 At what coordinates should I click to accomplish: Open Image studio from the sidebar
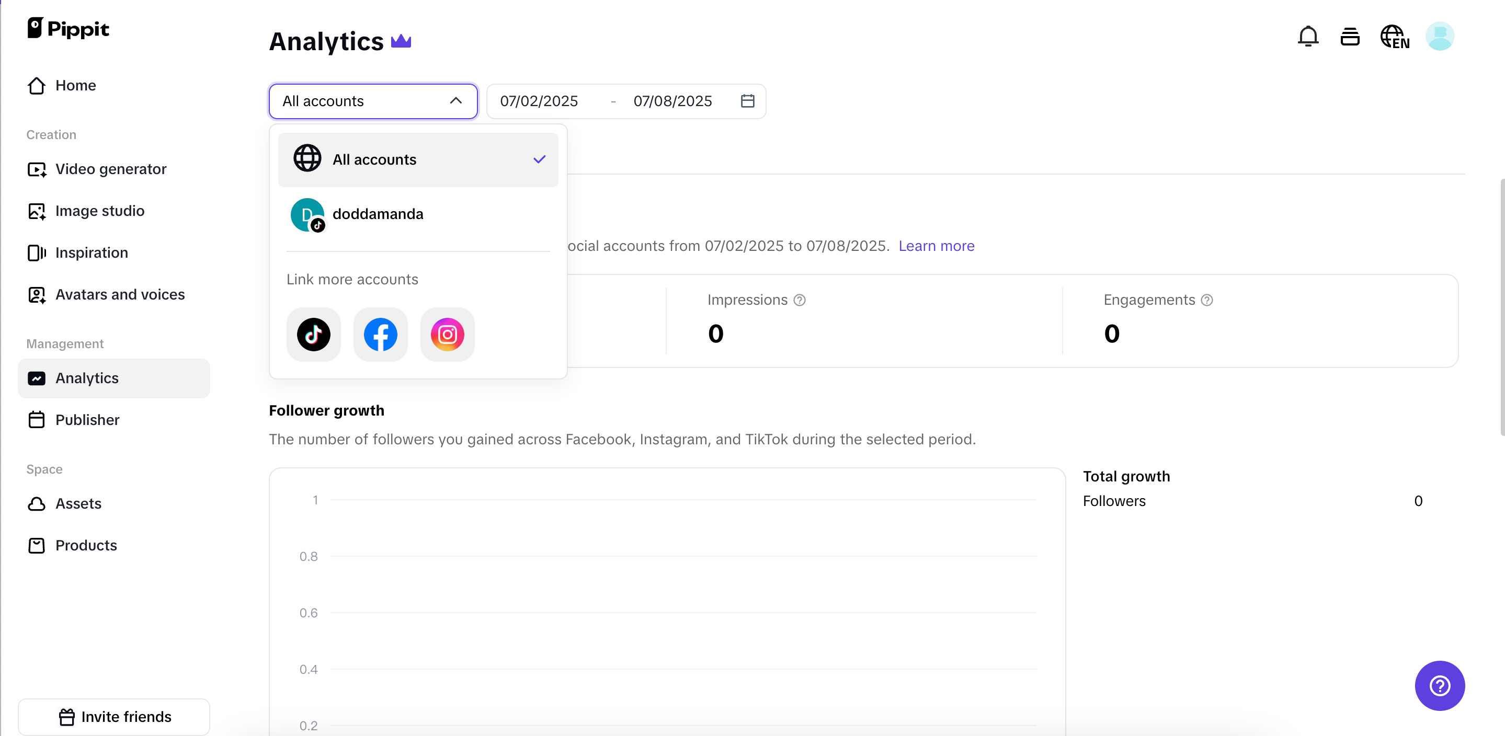coord(100,211)
